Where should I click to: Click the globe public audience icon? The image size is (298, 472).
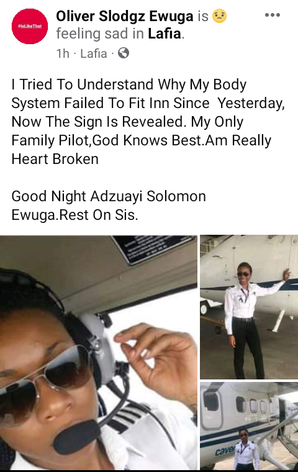[124, 53]
